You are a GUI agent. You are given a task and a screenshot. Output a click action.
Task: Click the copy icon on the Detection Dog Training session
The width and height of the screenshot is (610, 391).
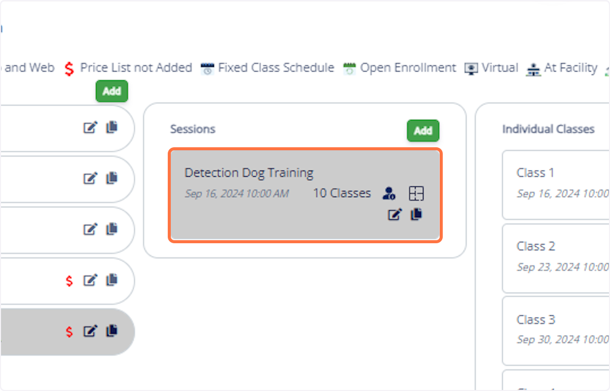pos(415,214)
